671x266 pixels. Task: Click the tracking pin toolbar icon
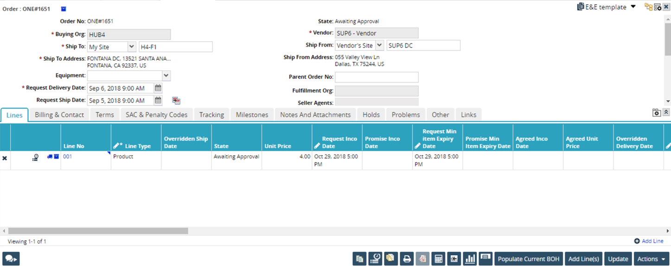coord(375,259)
